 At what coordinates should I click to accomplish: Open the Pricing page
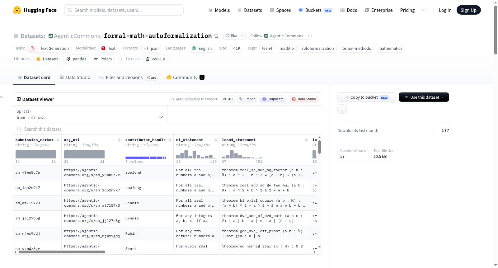coord(407,10)
